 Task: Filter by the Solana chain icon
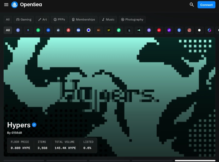click(28, 30)
